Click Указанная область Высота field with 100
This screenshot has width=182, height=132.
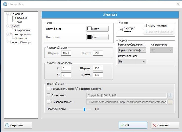(98, 75)
